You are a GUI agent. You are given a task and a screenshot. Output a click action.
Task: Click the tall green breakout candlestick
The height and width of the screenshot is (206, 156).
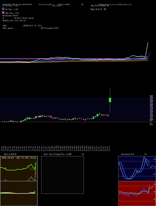(110, 100)
